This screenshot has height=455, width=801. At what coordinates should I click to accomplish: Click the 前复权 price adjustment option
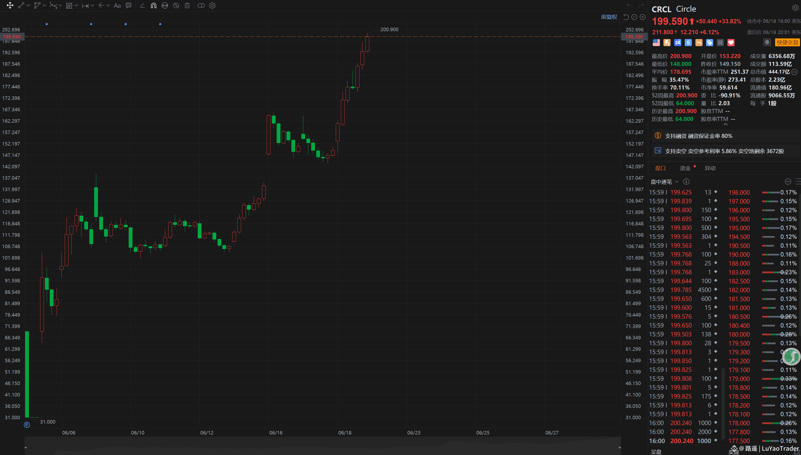coord(609,17)
